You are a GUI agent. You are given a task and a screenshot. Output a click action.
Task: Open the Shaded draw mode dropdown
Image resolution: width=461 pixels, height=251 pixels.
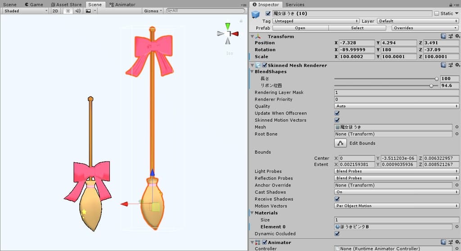[x=25, y=11]
